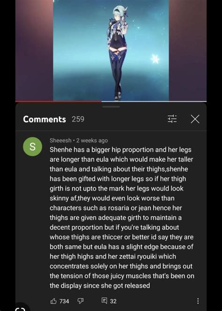Tap the glowing star sparkle in video
This screenshot has width=222, height=311.
point(155,59)
